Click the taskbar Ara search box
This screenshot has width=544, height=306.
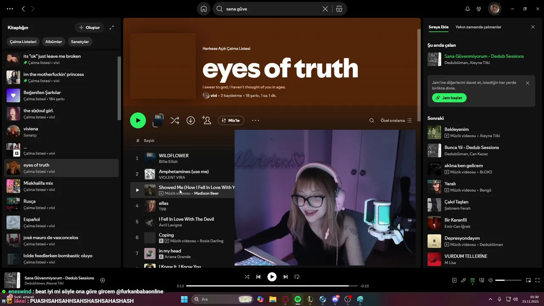[223, 299]
